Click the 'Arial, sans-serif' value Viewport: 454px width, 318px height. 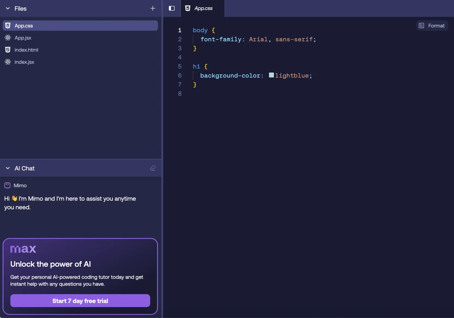point(281,39)
